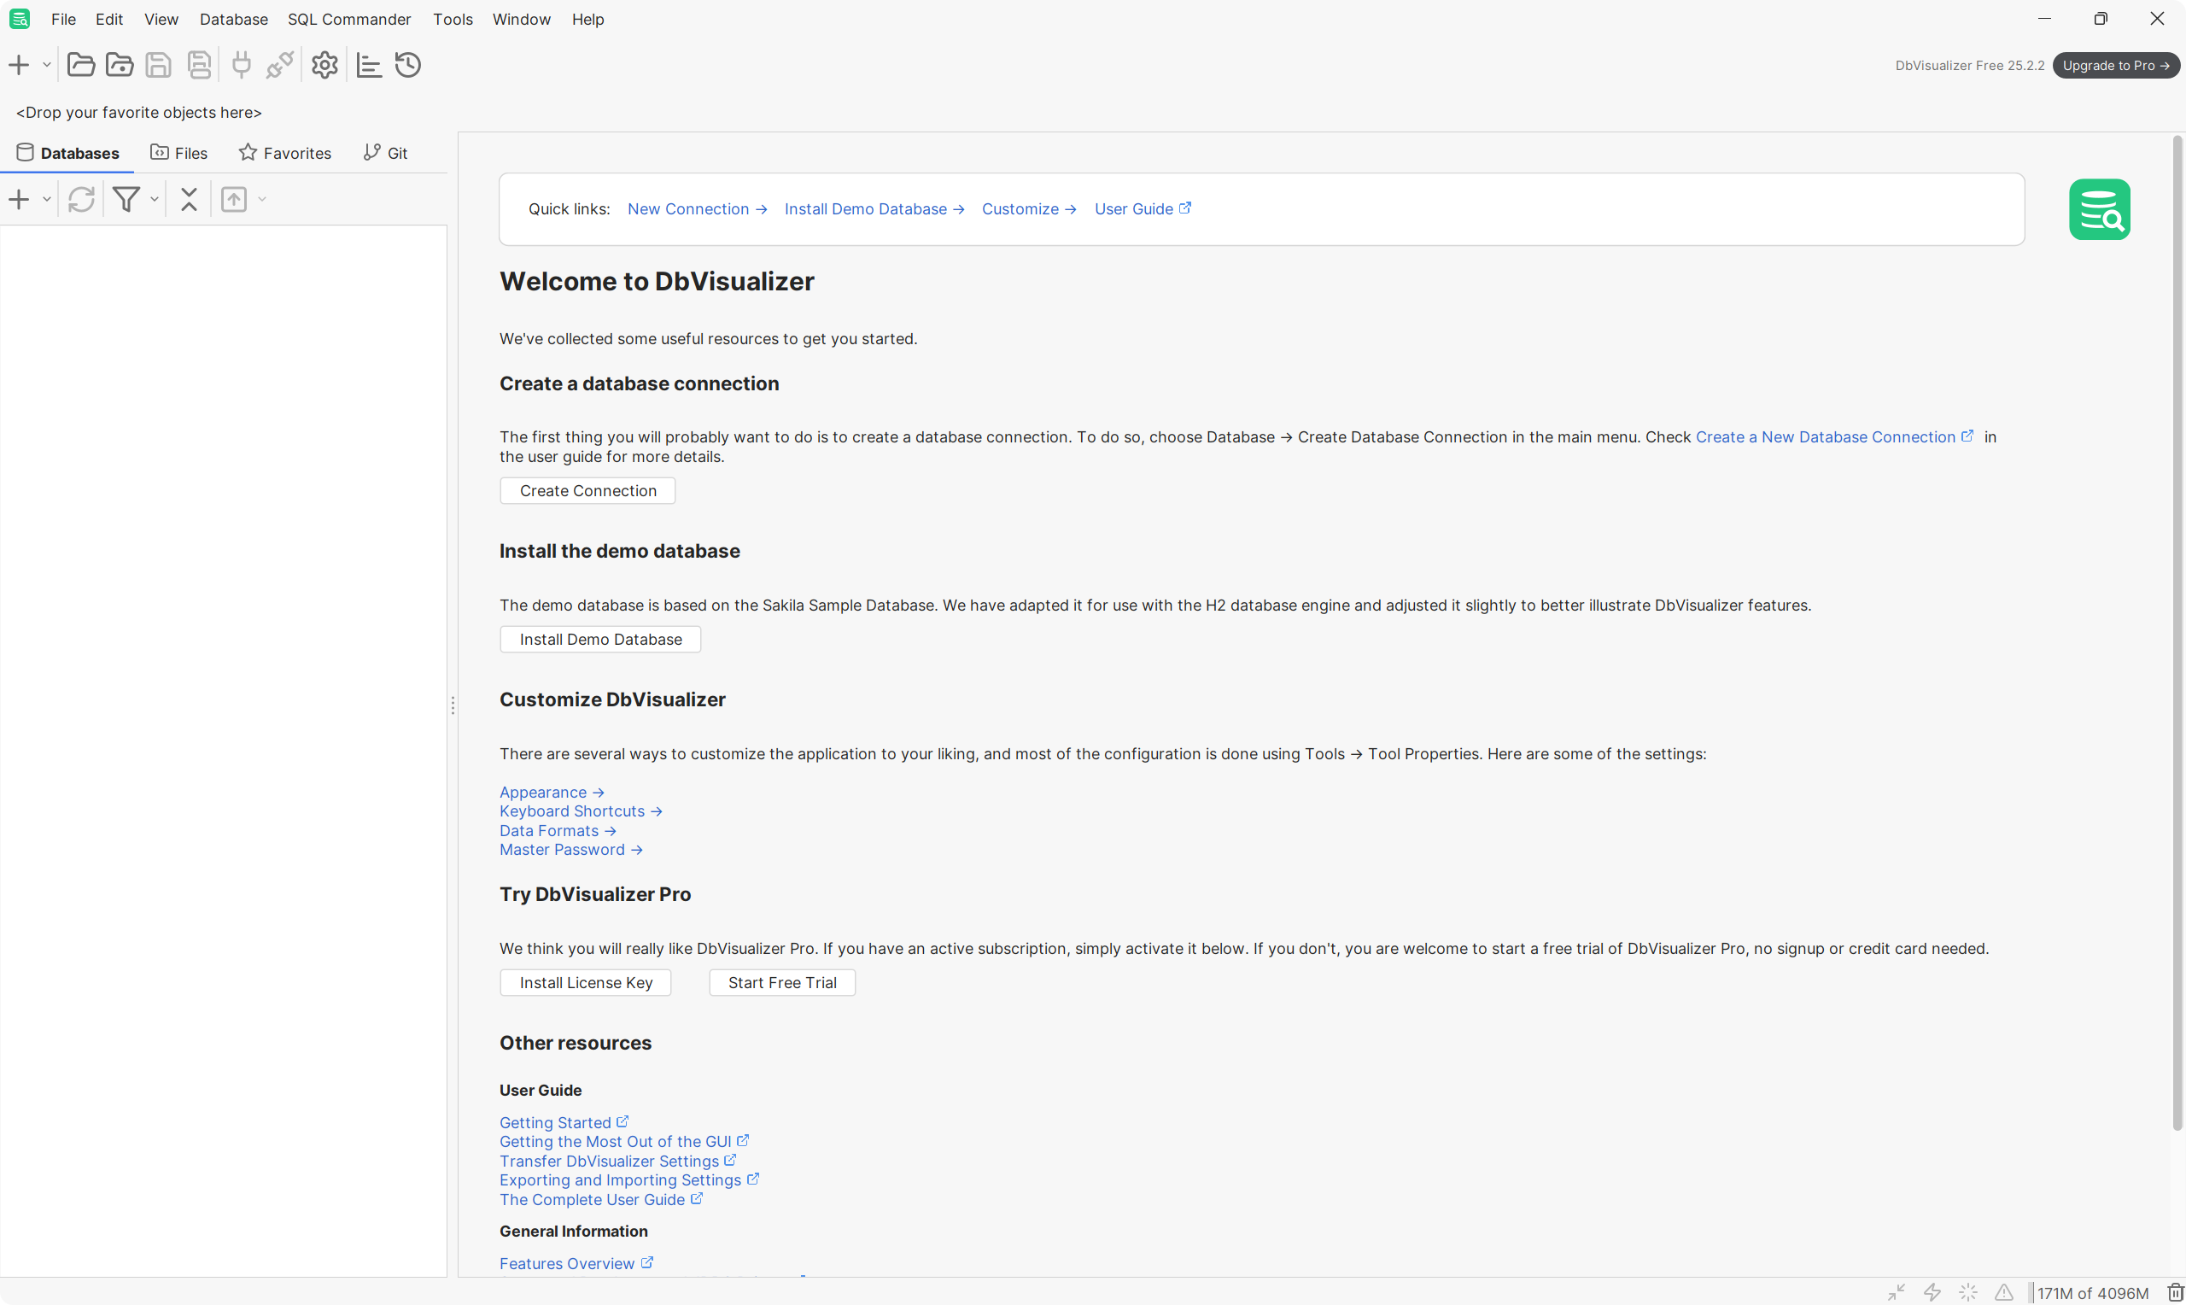Open the history clock icon
The image size is (2186, 1305).
[408, 64]
